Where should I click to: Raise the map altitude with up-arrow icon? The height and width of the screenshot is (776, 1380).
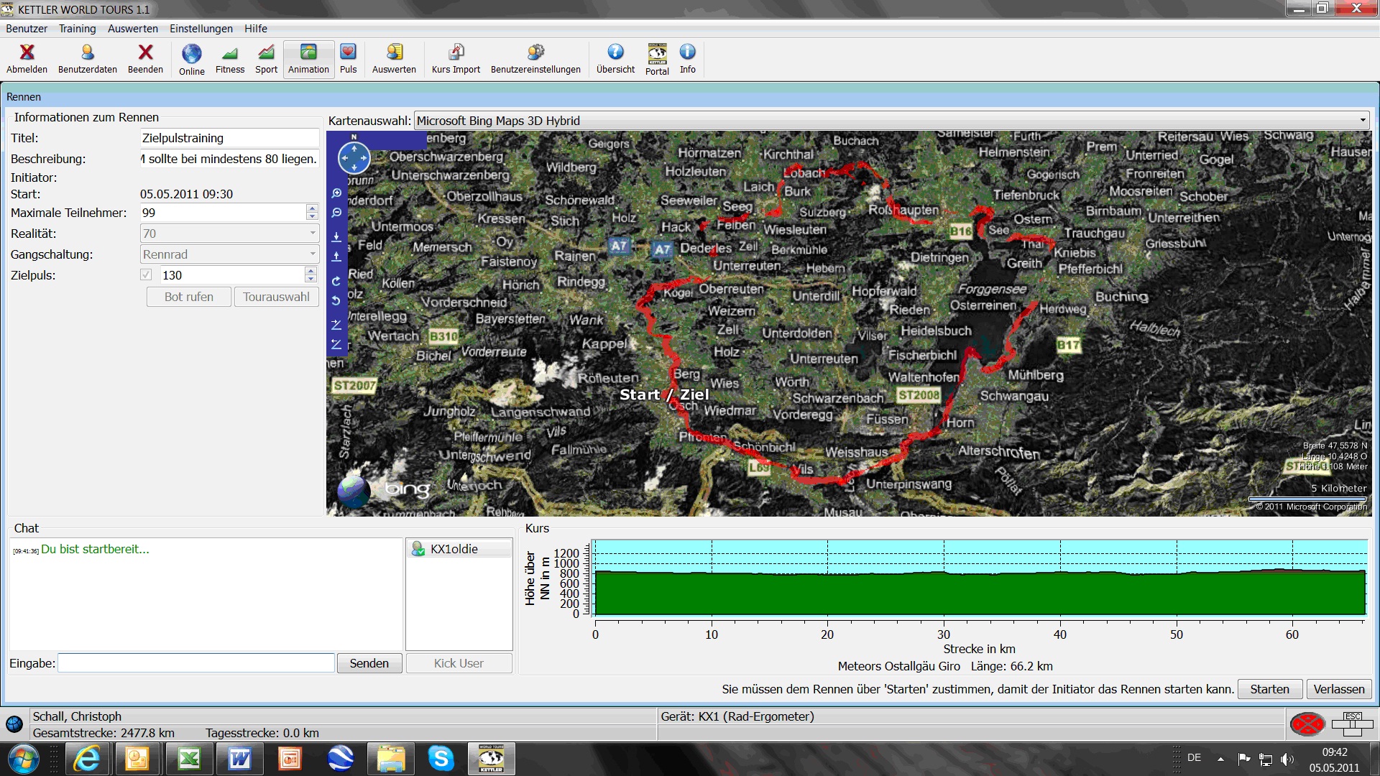(336, 257)
